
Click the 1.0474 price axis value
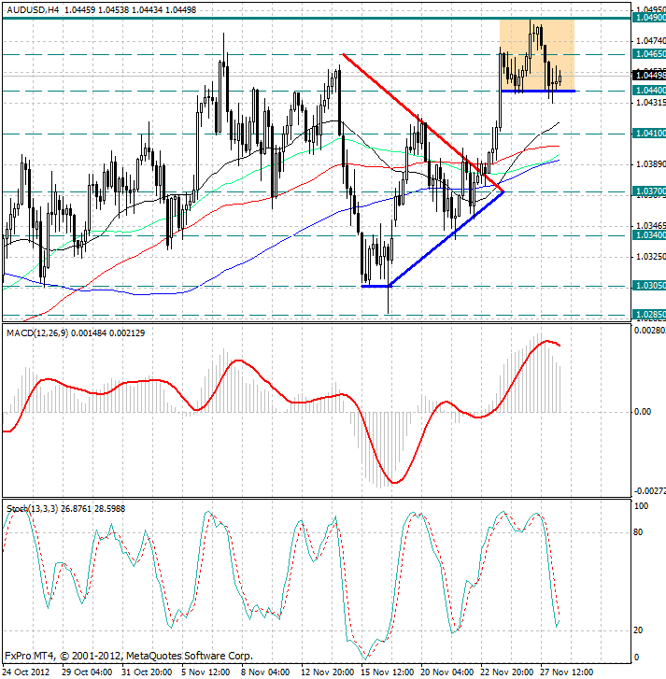(x=650, y=41)
